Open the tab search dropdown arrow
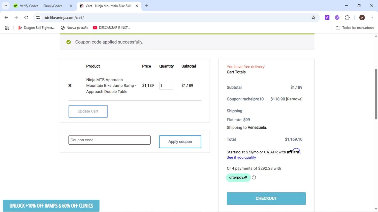The height and width of the screenshot is (212, 378). click(6, 6)
